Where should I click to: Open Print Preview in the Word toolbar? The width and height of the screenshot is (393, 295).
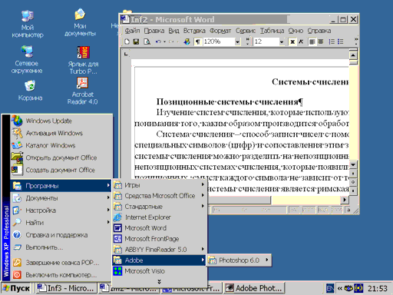pos(147,41)
